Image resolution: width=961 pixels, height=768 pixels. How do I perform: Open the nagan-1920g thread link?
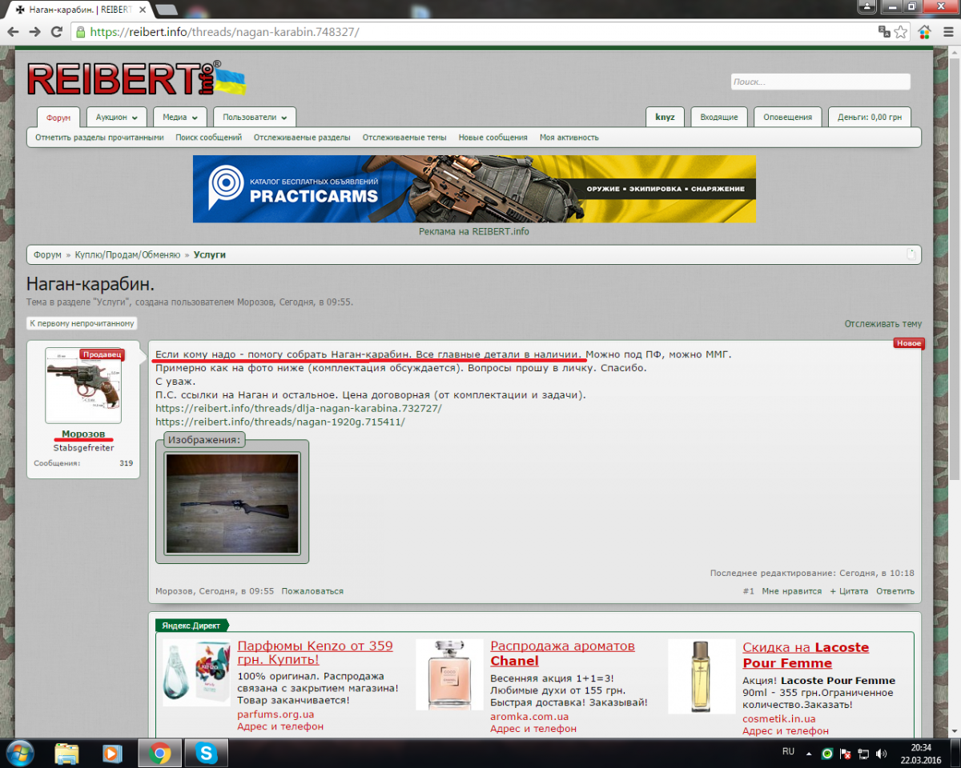(279, 422)
